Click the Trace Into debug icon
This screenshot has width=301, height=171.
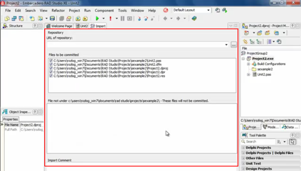139,18
